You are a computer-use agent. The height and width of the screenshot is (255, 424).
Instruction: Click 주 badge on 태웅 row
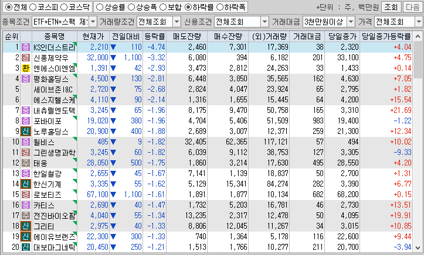pyautogui.click(x=26, y=163)
